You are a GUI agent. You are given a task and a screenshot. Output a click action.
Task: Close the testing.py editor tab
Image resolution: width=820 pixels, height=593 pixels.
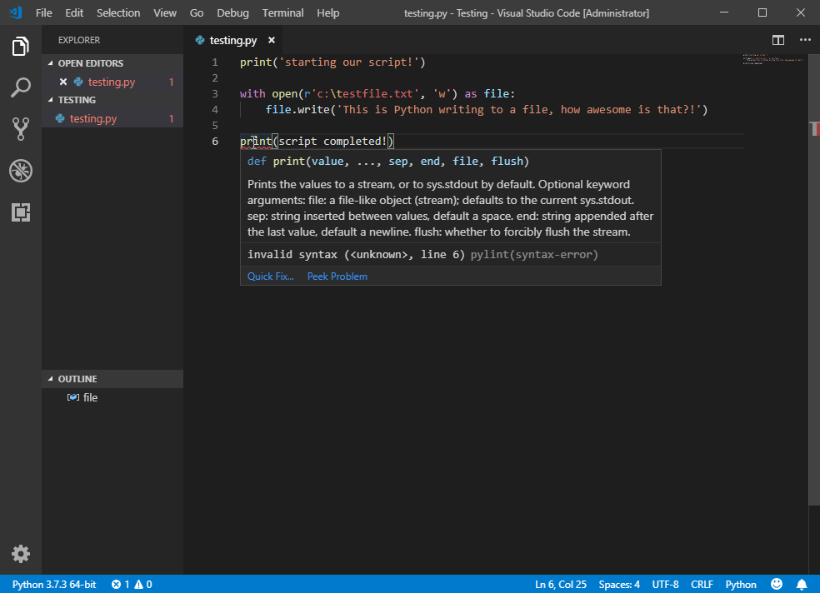272,40
